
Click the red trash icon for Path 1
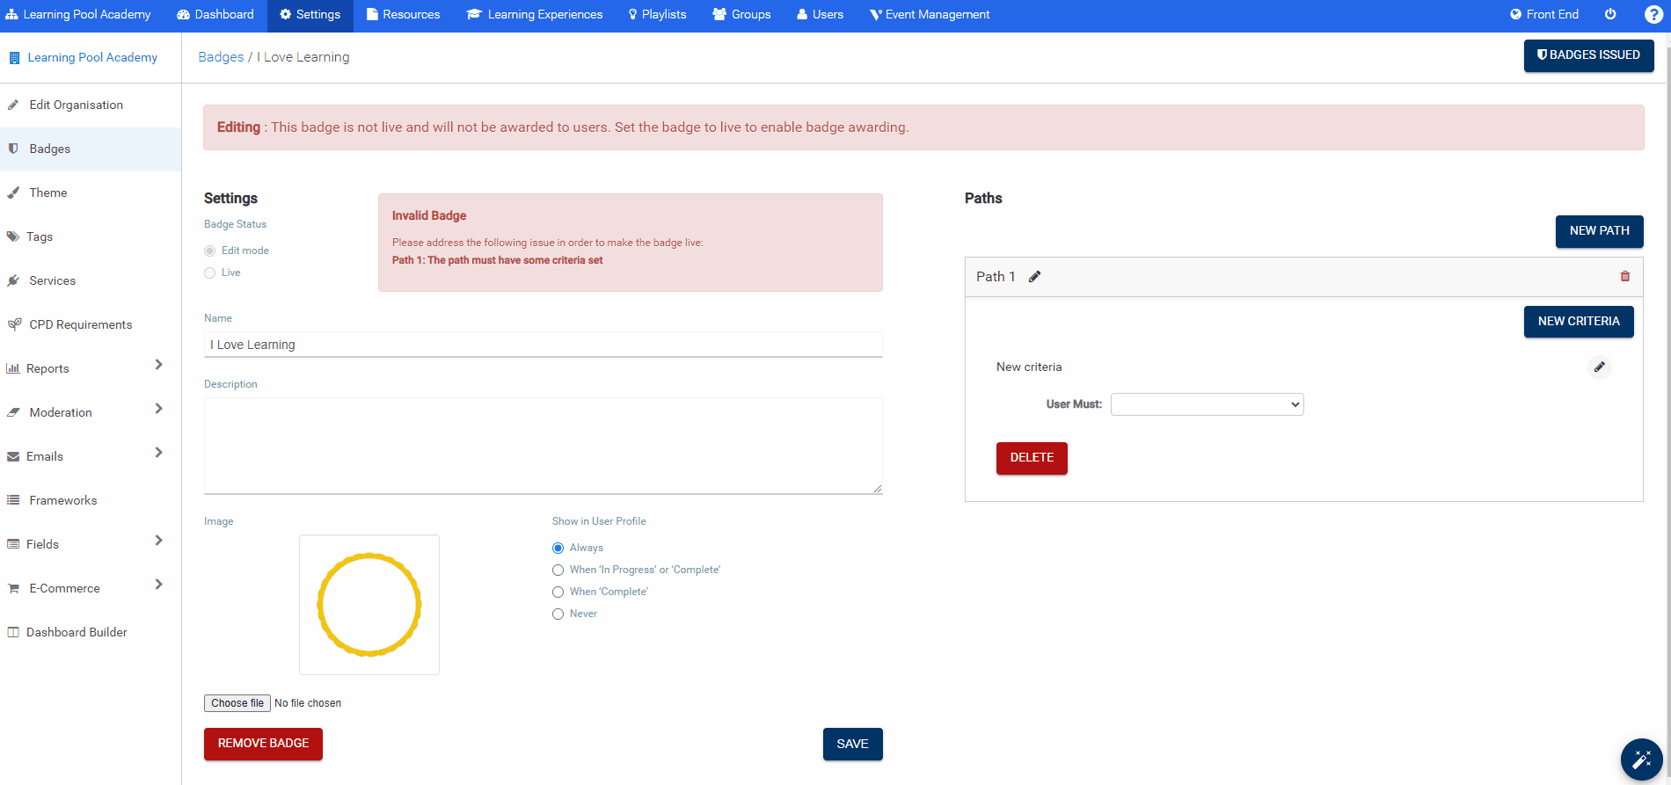[1624, 277]
